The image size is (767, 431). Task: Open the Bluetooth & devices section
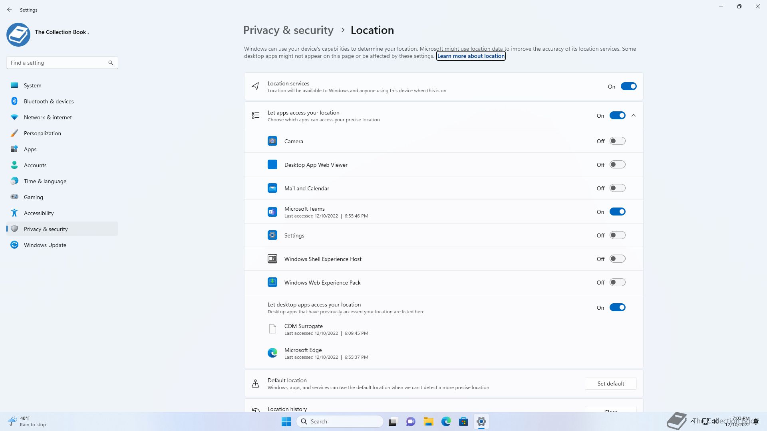point(49,101)
